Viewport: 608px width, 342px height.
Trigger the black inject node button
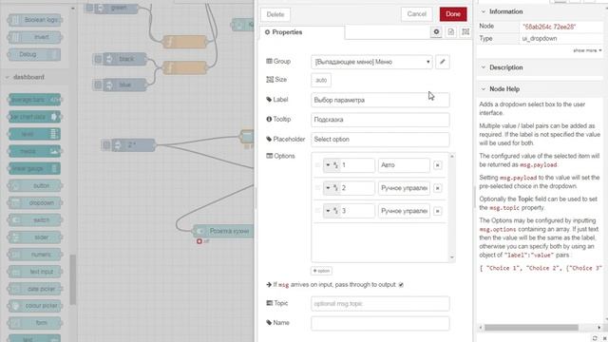(x=98, y=59)
